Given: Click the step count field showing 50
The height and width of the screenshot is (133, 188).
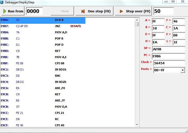Looking at the screenshot, I should pos(164,11).
